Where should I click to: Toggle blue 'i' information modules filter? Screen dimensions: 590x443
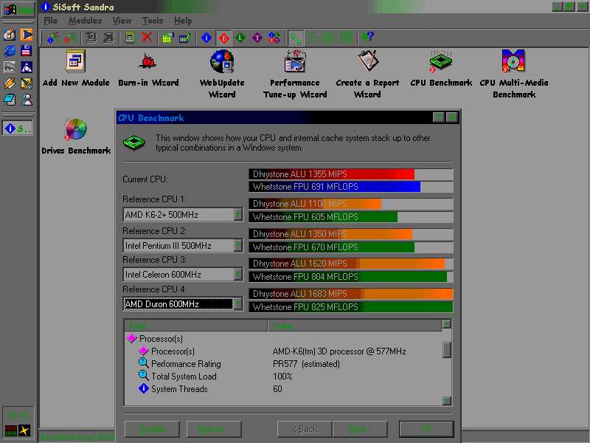[206, 38]
